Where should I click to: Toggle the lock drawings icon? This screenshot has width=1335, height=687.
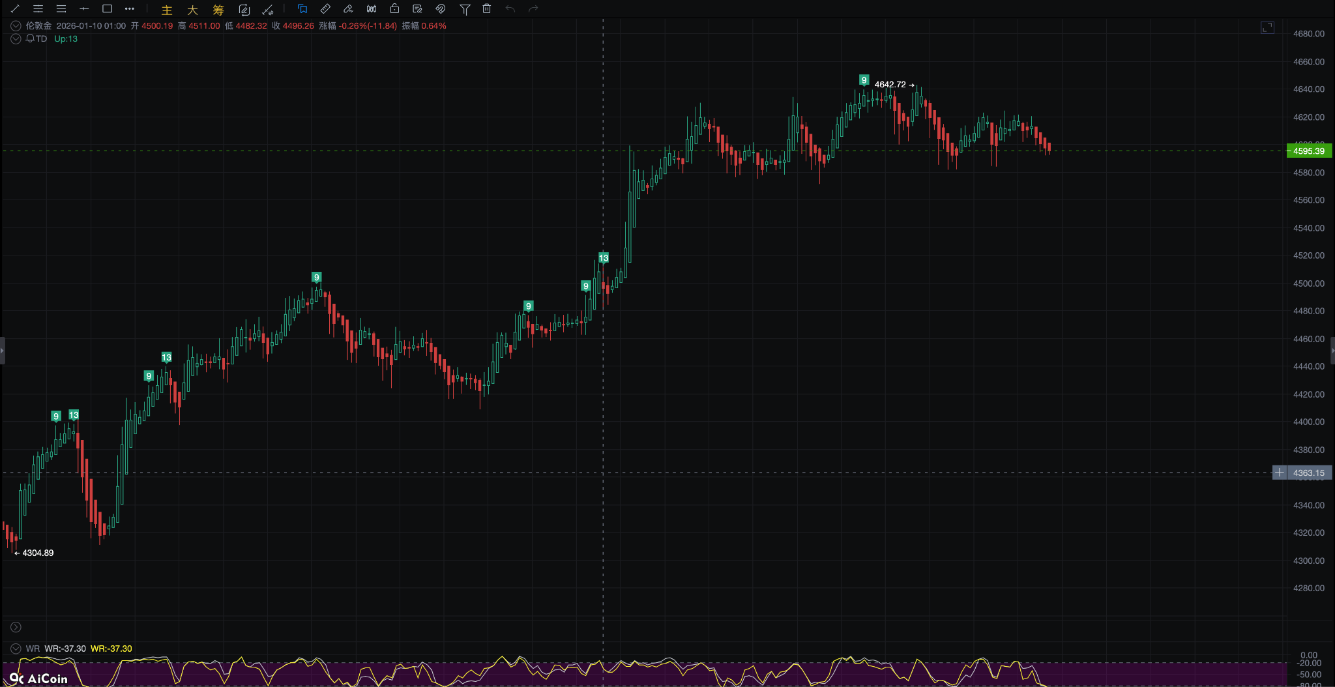(395, 9)
